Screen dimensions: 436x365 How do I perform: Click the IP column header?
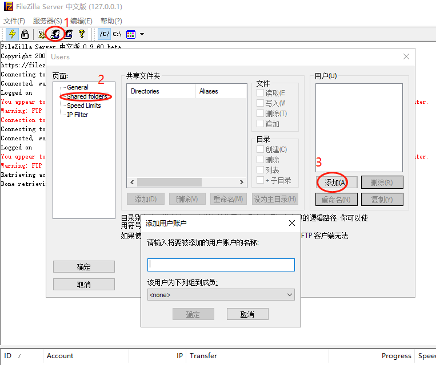157,356
